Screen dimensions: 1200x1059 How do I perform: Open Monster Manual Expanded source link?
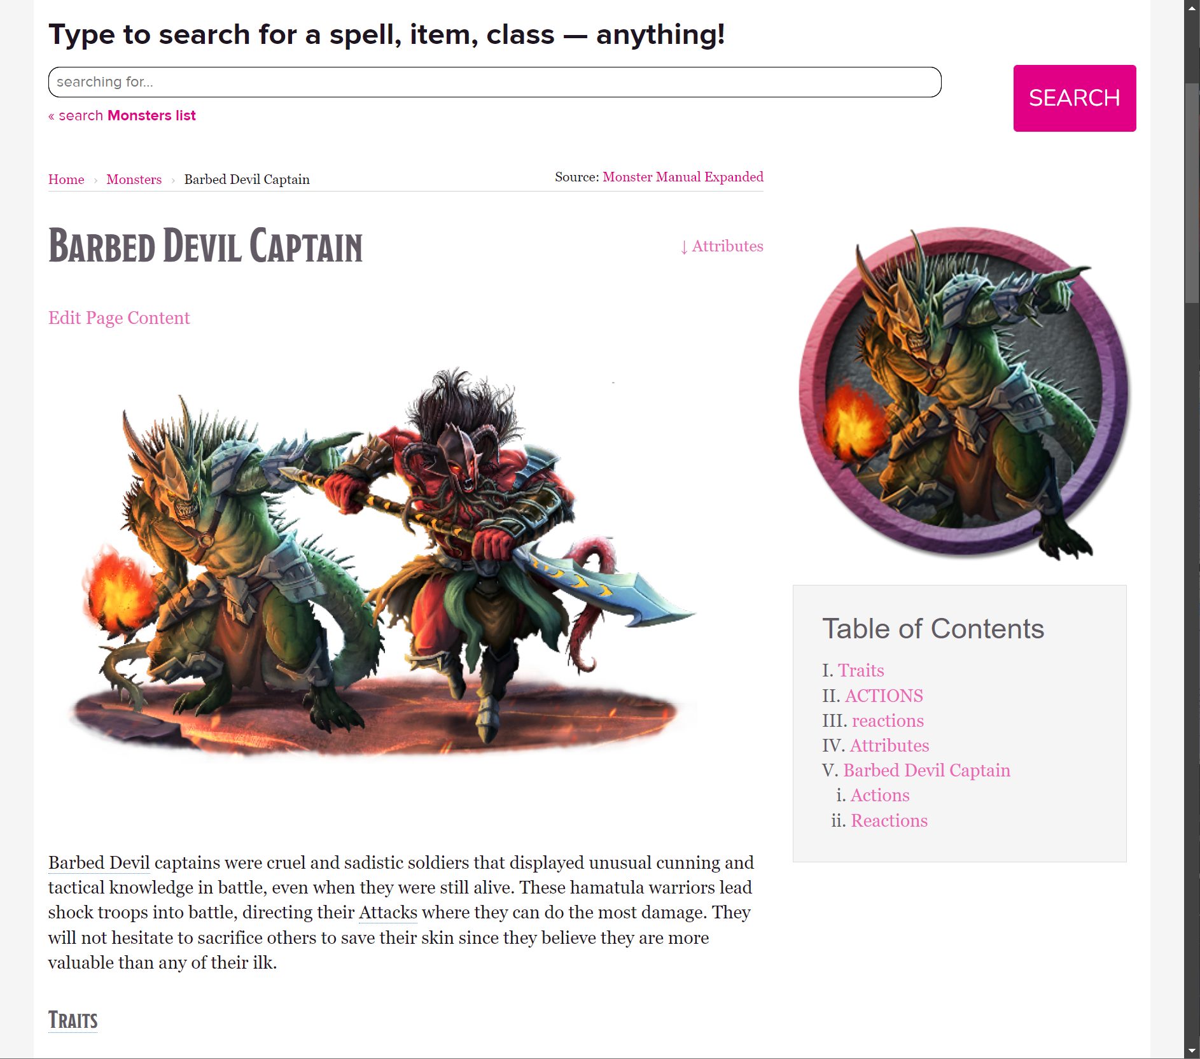683,177
